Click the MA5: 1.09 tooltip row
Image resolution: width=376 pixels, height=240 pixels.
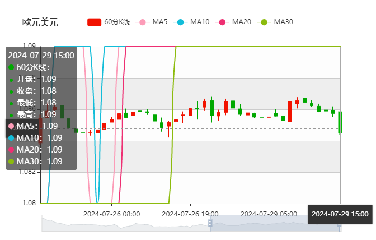click(x=33, y=126)
